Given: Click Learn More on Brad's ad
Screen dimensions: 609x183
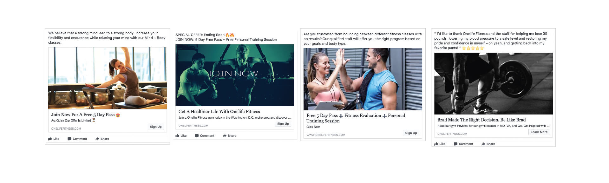Looking at the screenshot, I should point(539,132).
